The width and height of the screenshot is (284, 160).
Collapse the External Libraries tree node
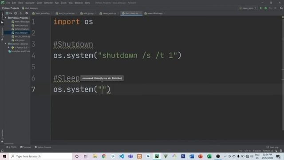[x=6, y=44]
